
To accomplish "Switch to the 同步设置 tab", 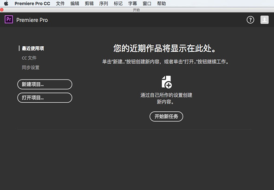I will click(x=31, y=67).
